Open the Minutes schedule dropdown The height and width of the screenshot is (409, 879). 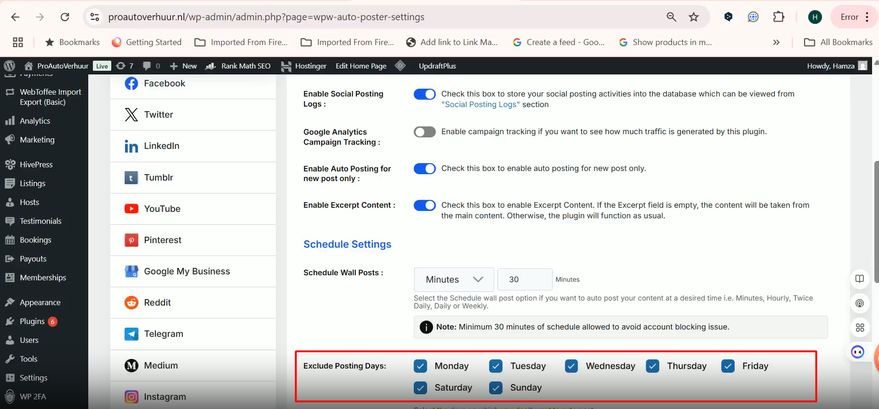[454, 279]
